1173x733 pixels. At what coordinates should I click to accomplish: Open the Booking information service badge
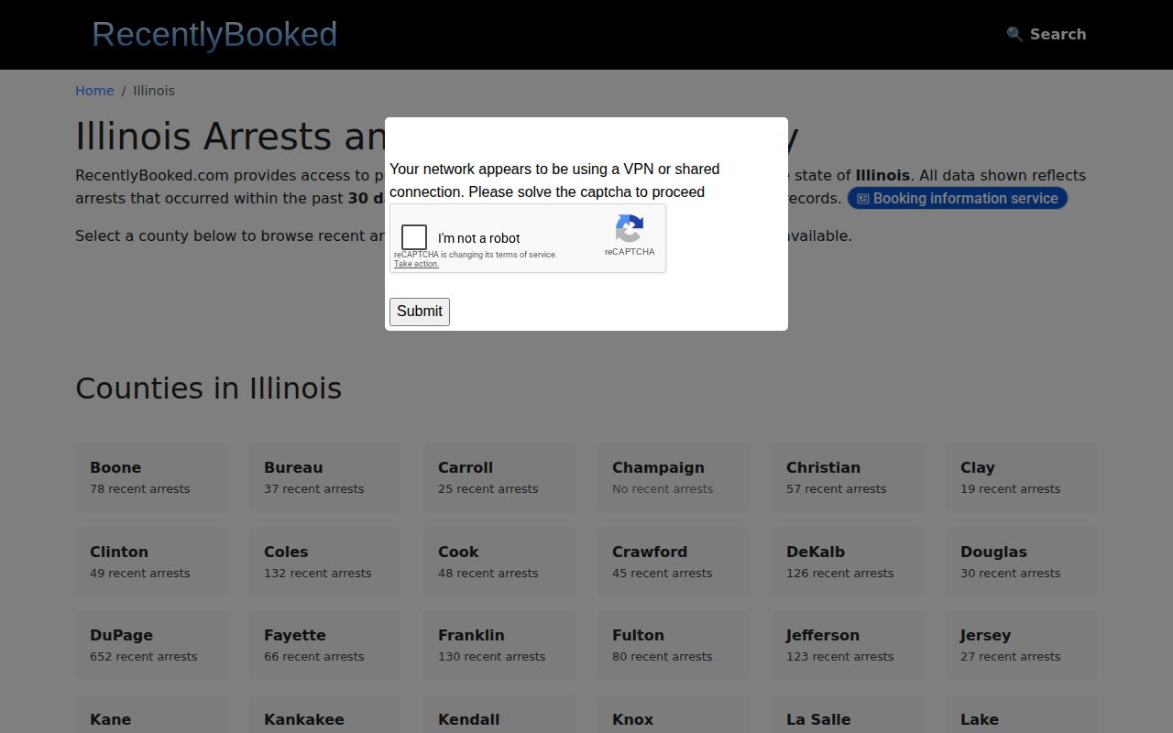pyautogui.click(x=958, y=198)
